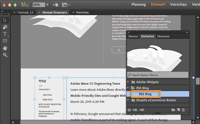Click the 50% zoom field

click(x=39, y=5)
